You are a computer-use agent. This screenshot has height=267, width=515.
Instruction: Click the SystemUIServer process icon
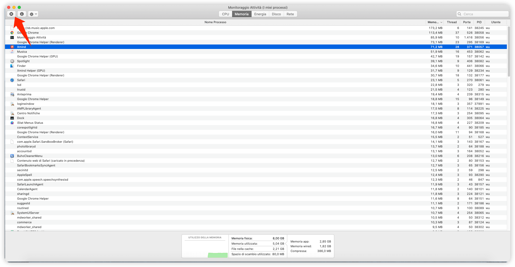point(12,213)
